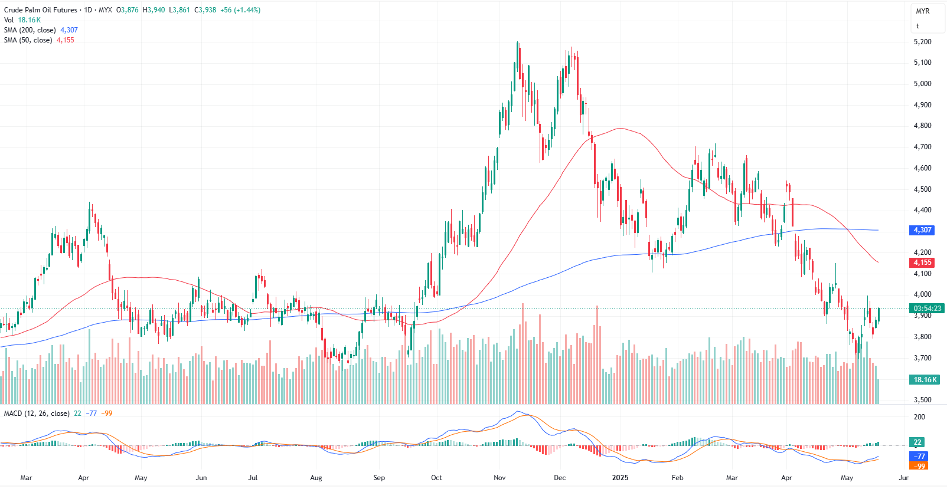Select the SMA (200, close) indicator legend
The height and width of the screenshot is (489, 947).
coord(30,30)
